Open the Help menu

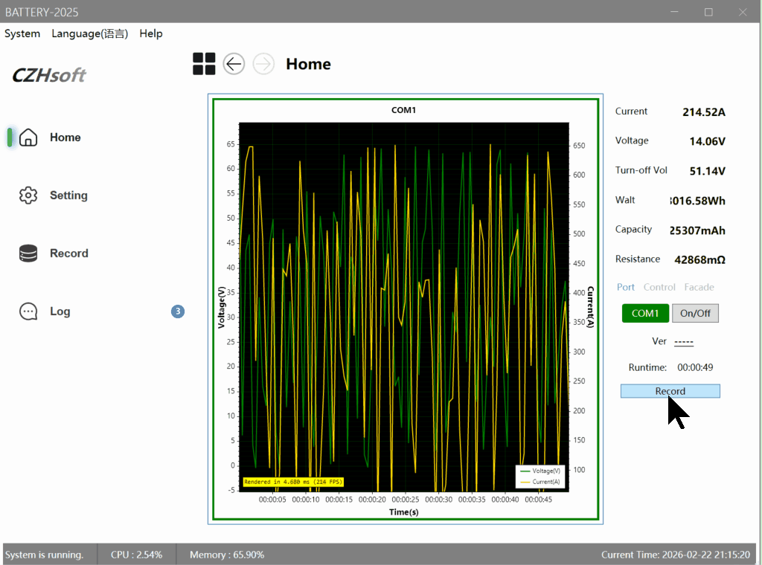(150, 33)
